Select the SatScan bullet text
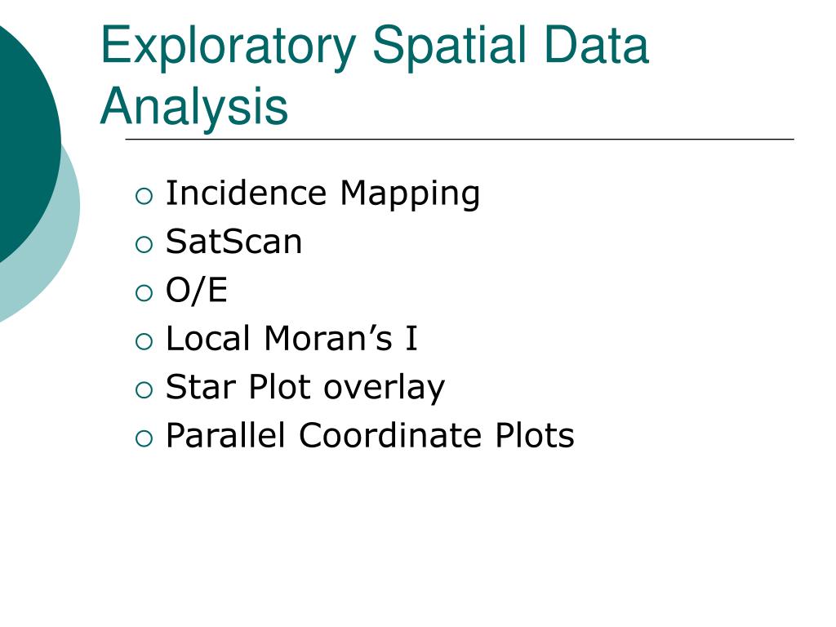Viewport: 836px width, 627px height. [x=233, y=242]
